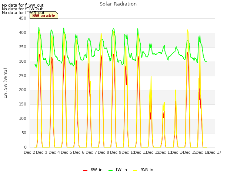237x177 pixels.
Task: Click the SW_in legend entry
Action: pyautogui.click(x=93, y=170)
